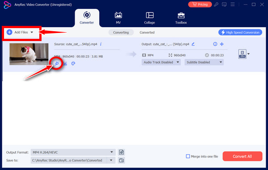
Task: Open the Audio Track Disabled dropdown
Action: (161, 62)
